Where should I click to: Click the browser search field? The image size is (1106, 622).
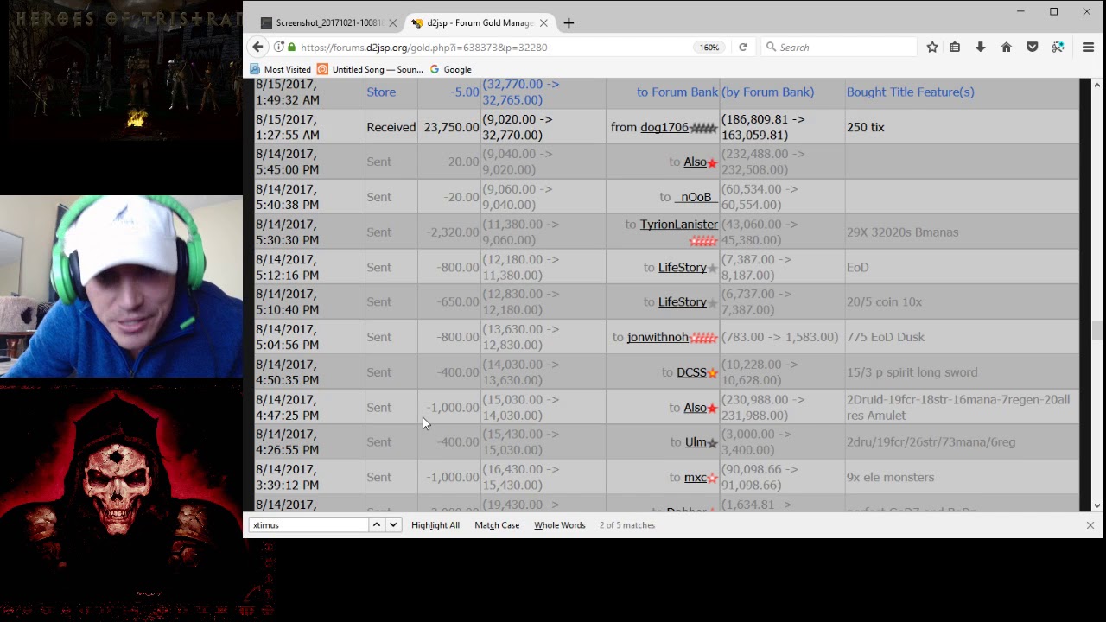click(x=839, y=48)
